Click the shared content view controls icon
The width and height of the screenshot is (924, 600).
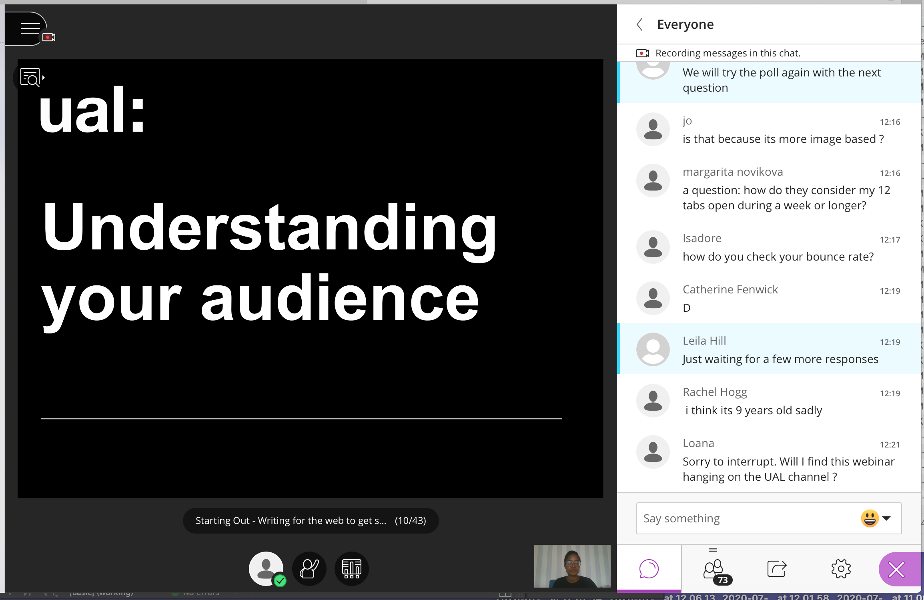[30, 77]
